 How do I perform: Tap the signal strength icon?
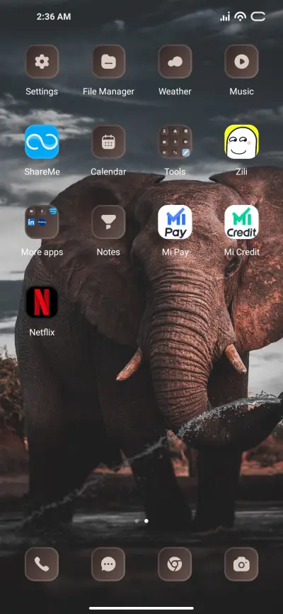[225, 17]
